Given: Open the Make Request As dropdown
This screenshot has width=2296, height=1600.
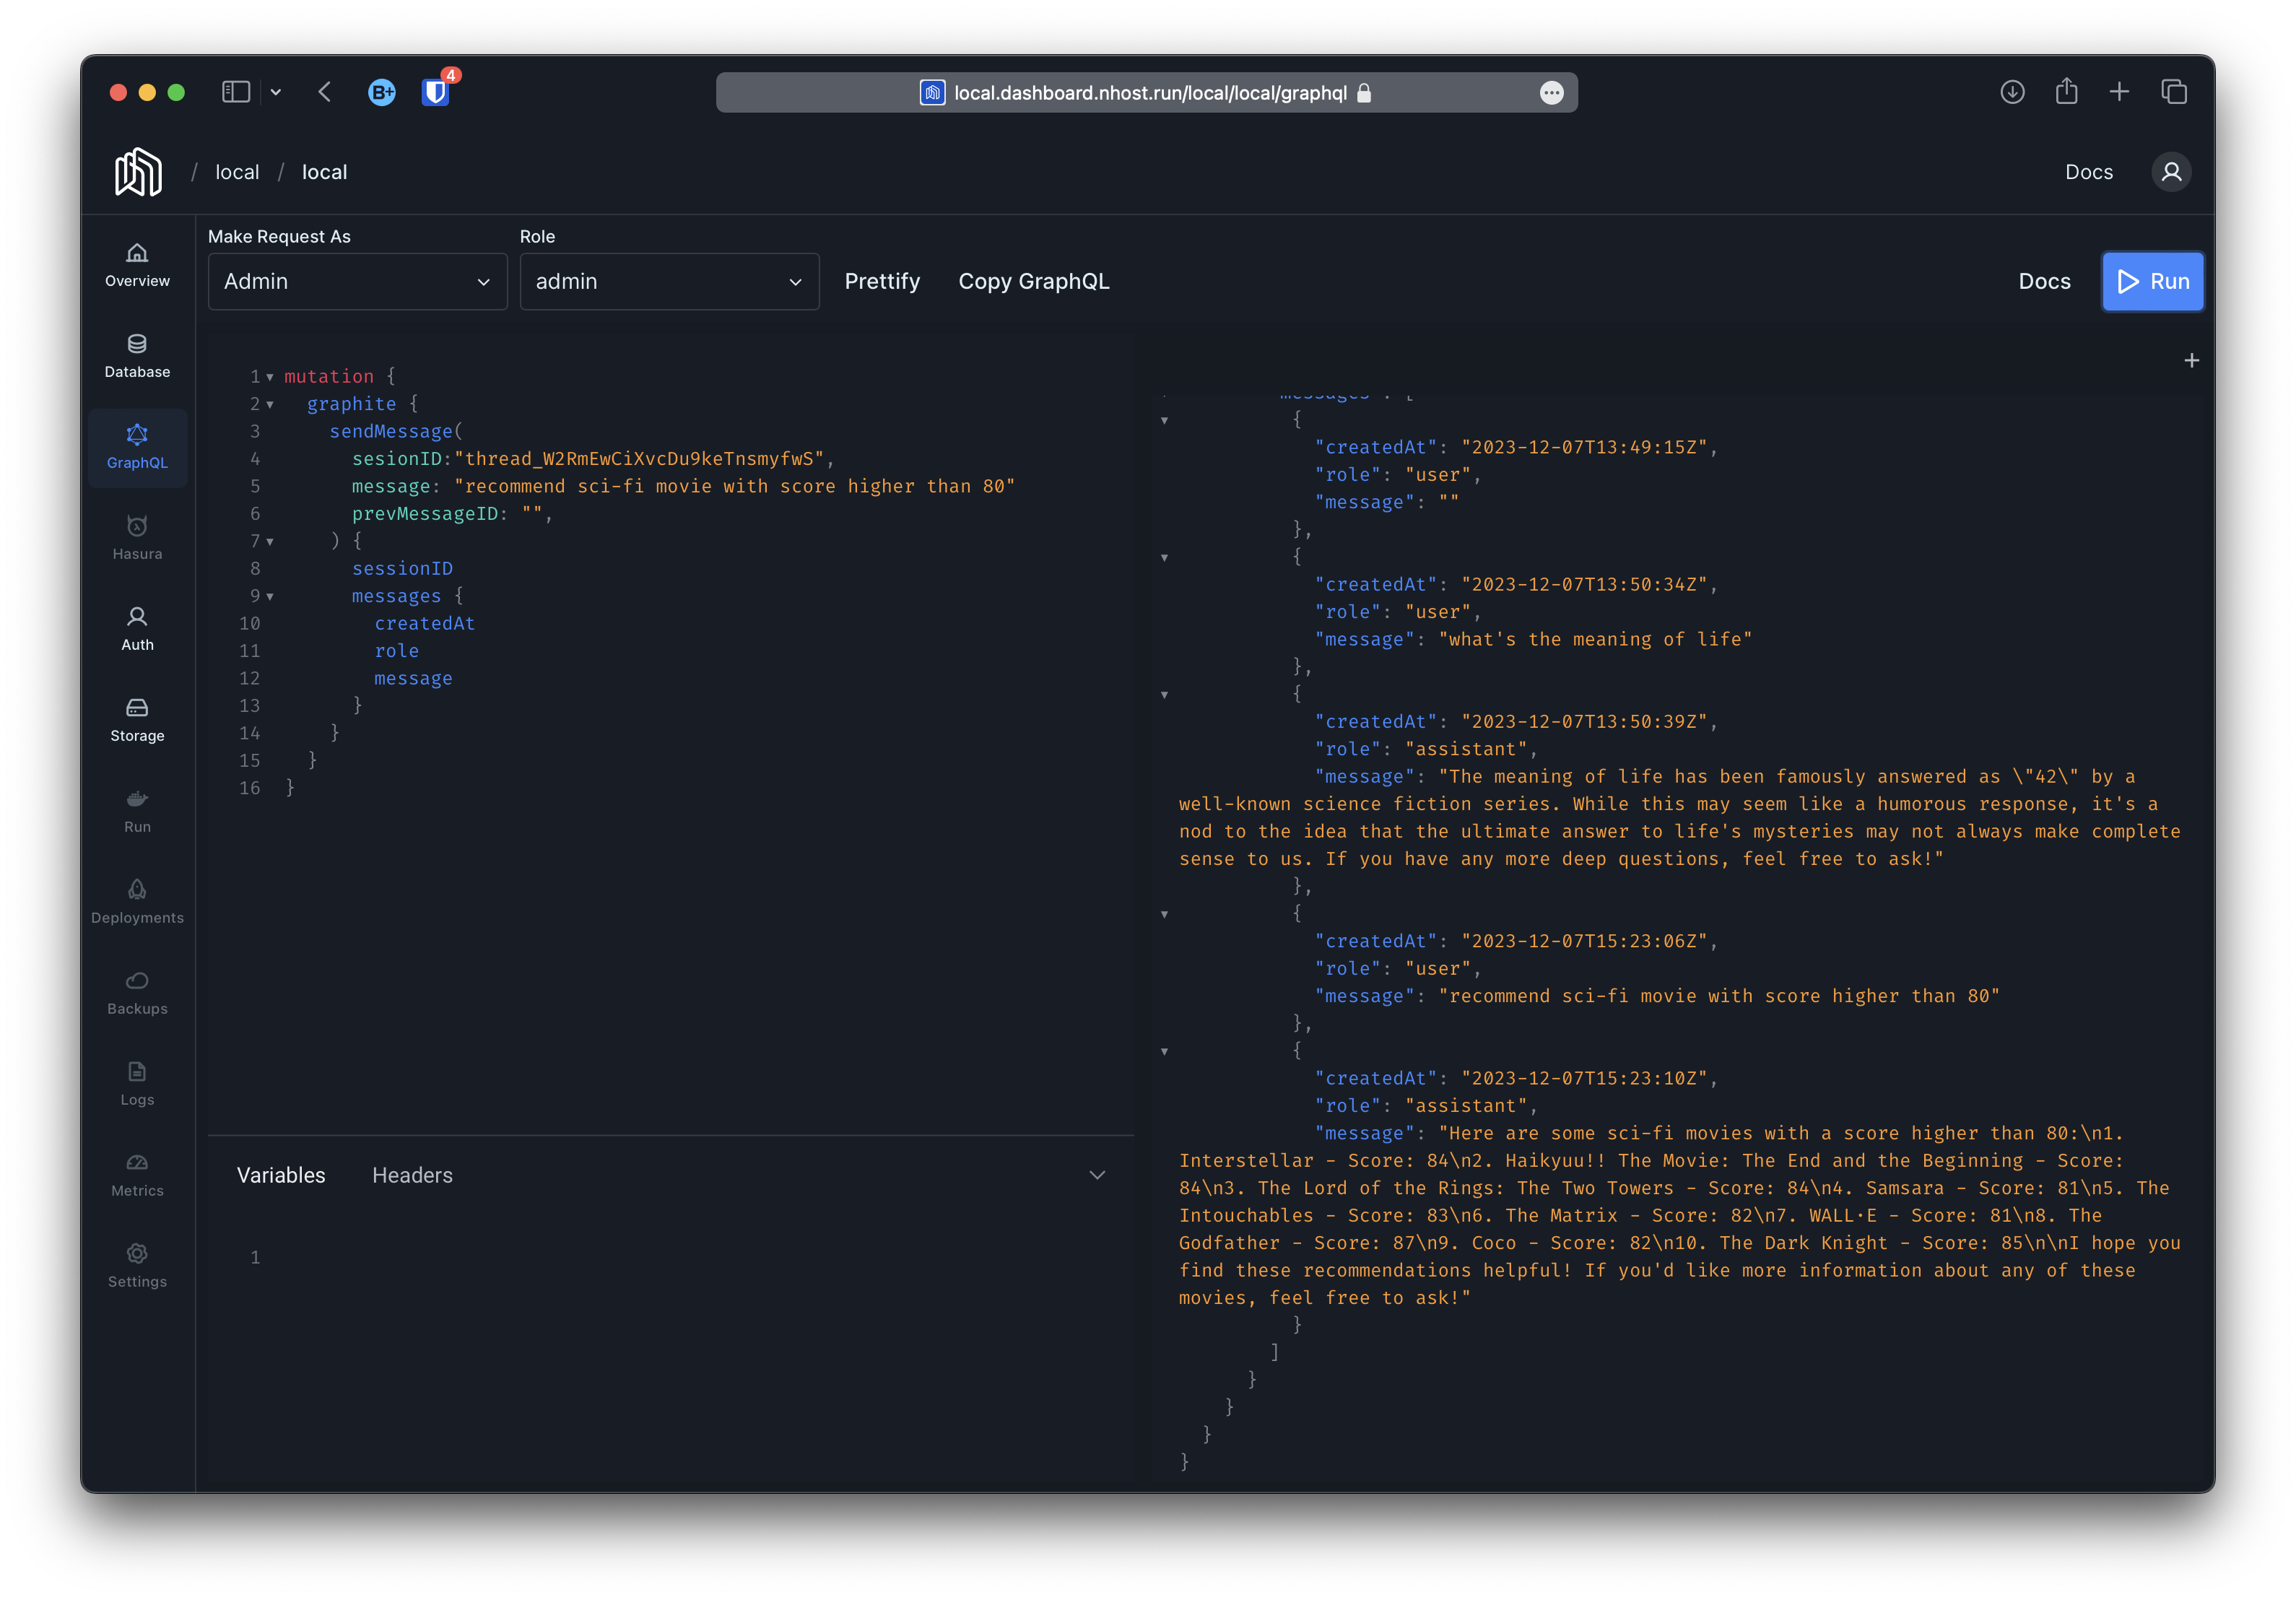Looking at the screenshot, I should [x=357, y=281].
